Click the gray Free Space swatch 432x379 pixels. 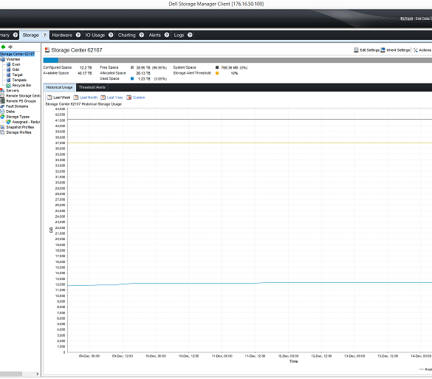click(132, 67)
